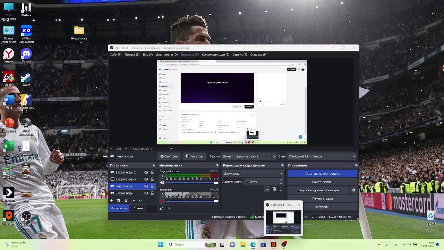This screenshot has width=444, height=250.
Task: Open Discord desktop shortcut
Action: (x=26, y=56)
